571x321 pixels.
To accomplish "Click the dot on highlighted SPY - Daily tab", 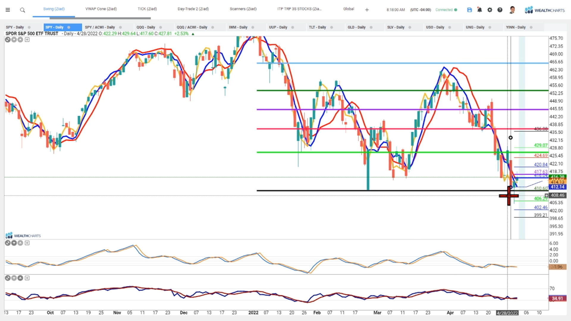I will [x=69, y=27].
